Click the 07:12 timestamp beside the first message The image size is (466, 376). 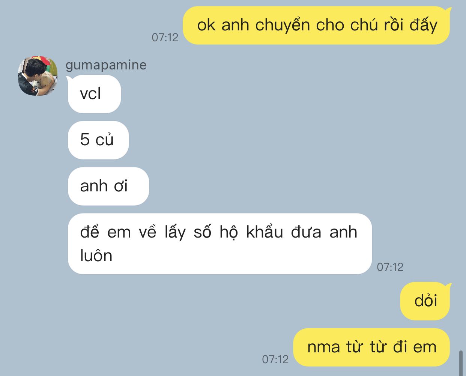tap(165, 38)
